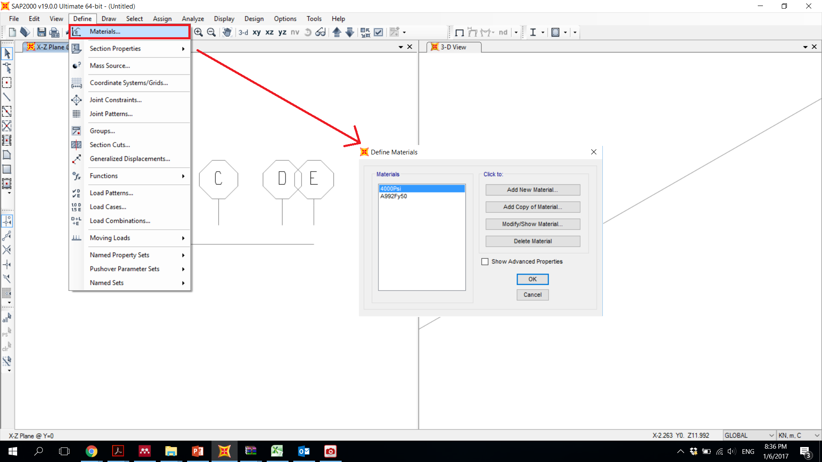Open Outlook from the taskbar

(304, 451)
